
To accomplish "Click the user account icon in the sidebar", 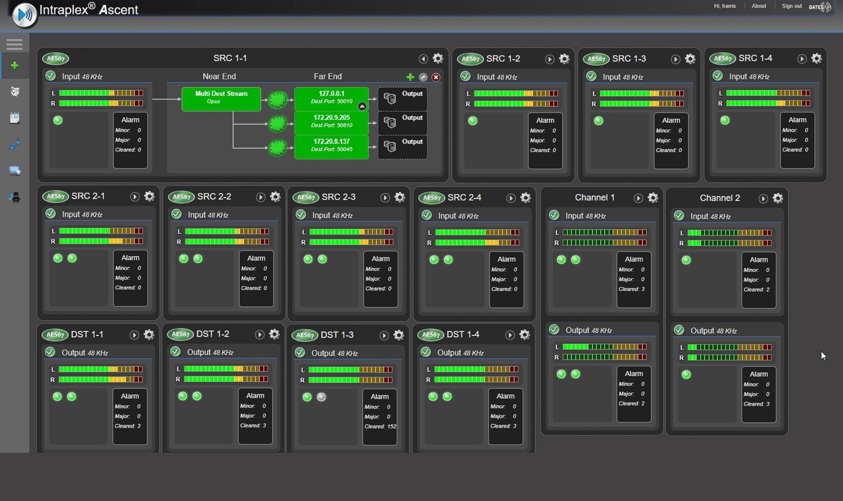I will [x=14, y=197].
